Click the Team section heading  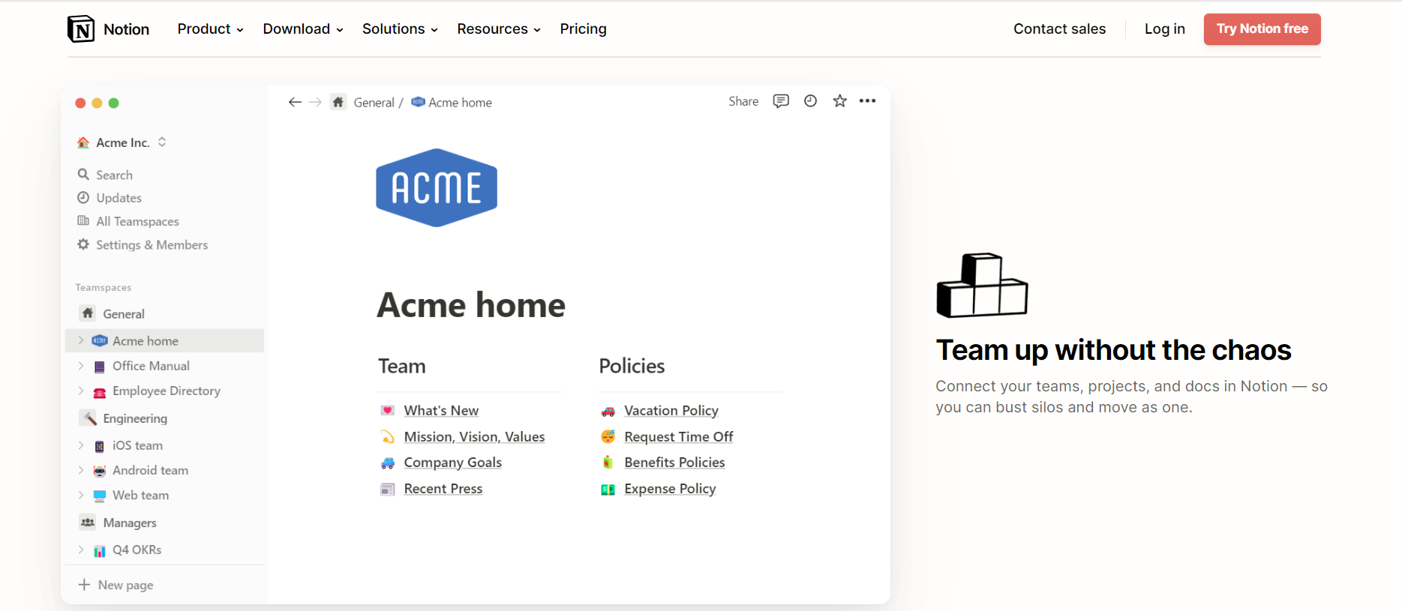[x=402, y=366]
